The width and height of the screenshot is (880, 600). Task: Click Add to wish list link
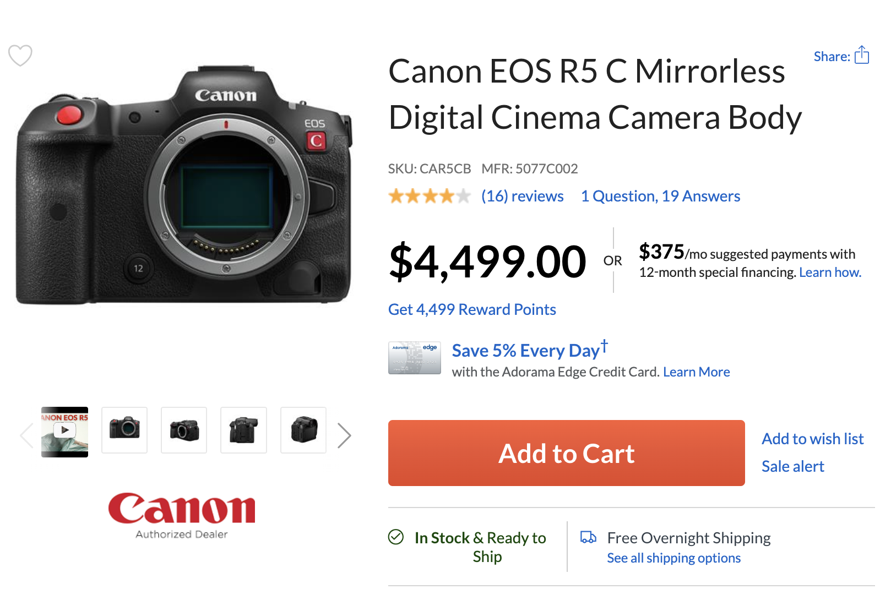[812, 439]
